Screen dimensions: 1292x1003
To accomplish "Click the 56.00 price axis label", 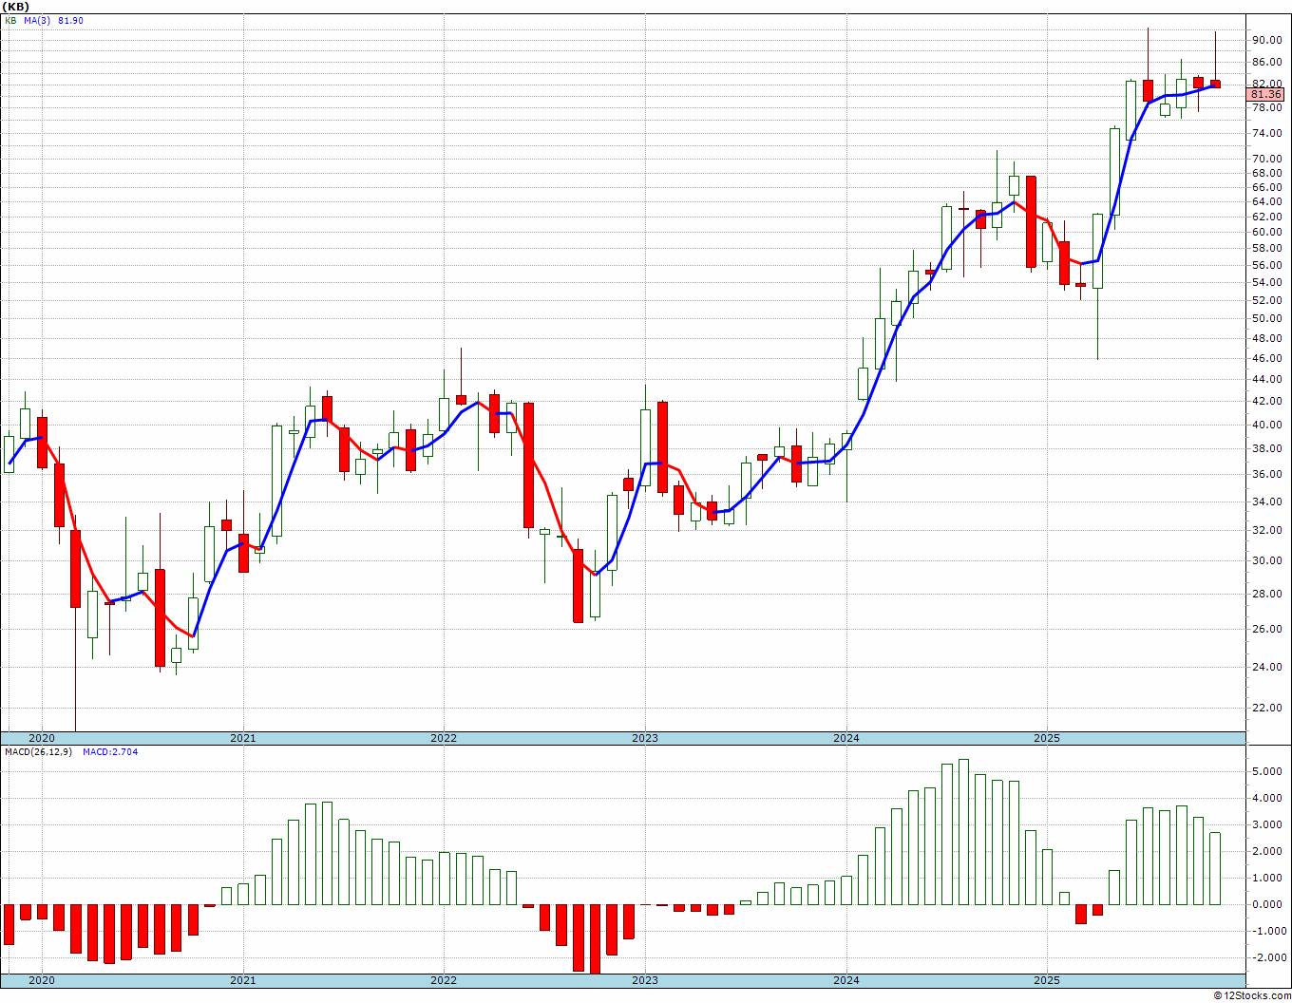I will pyautogui.click(x=1266, y=265).
